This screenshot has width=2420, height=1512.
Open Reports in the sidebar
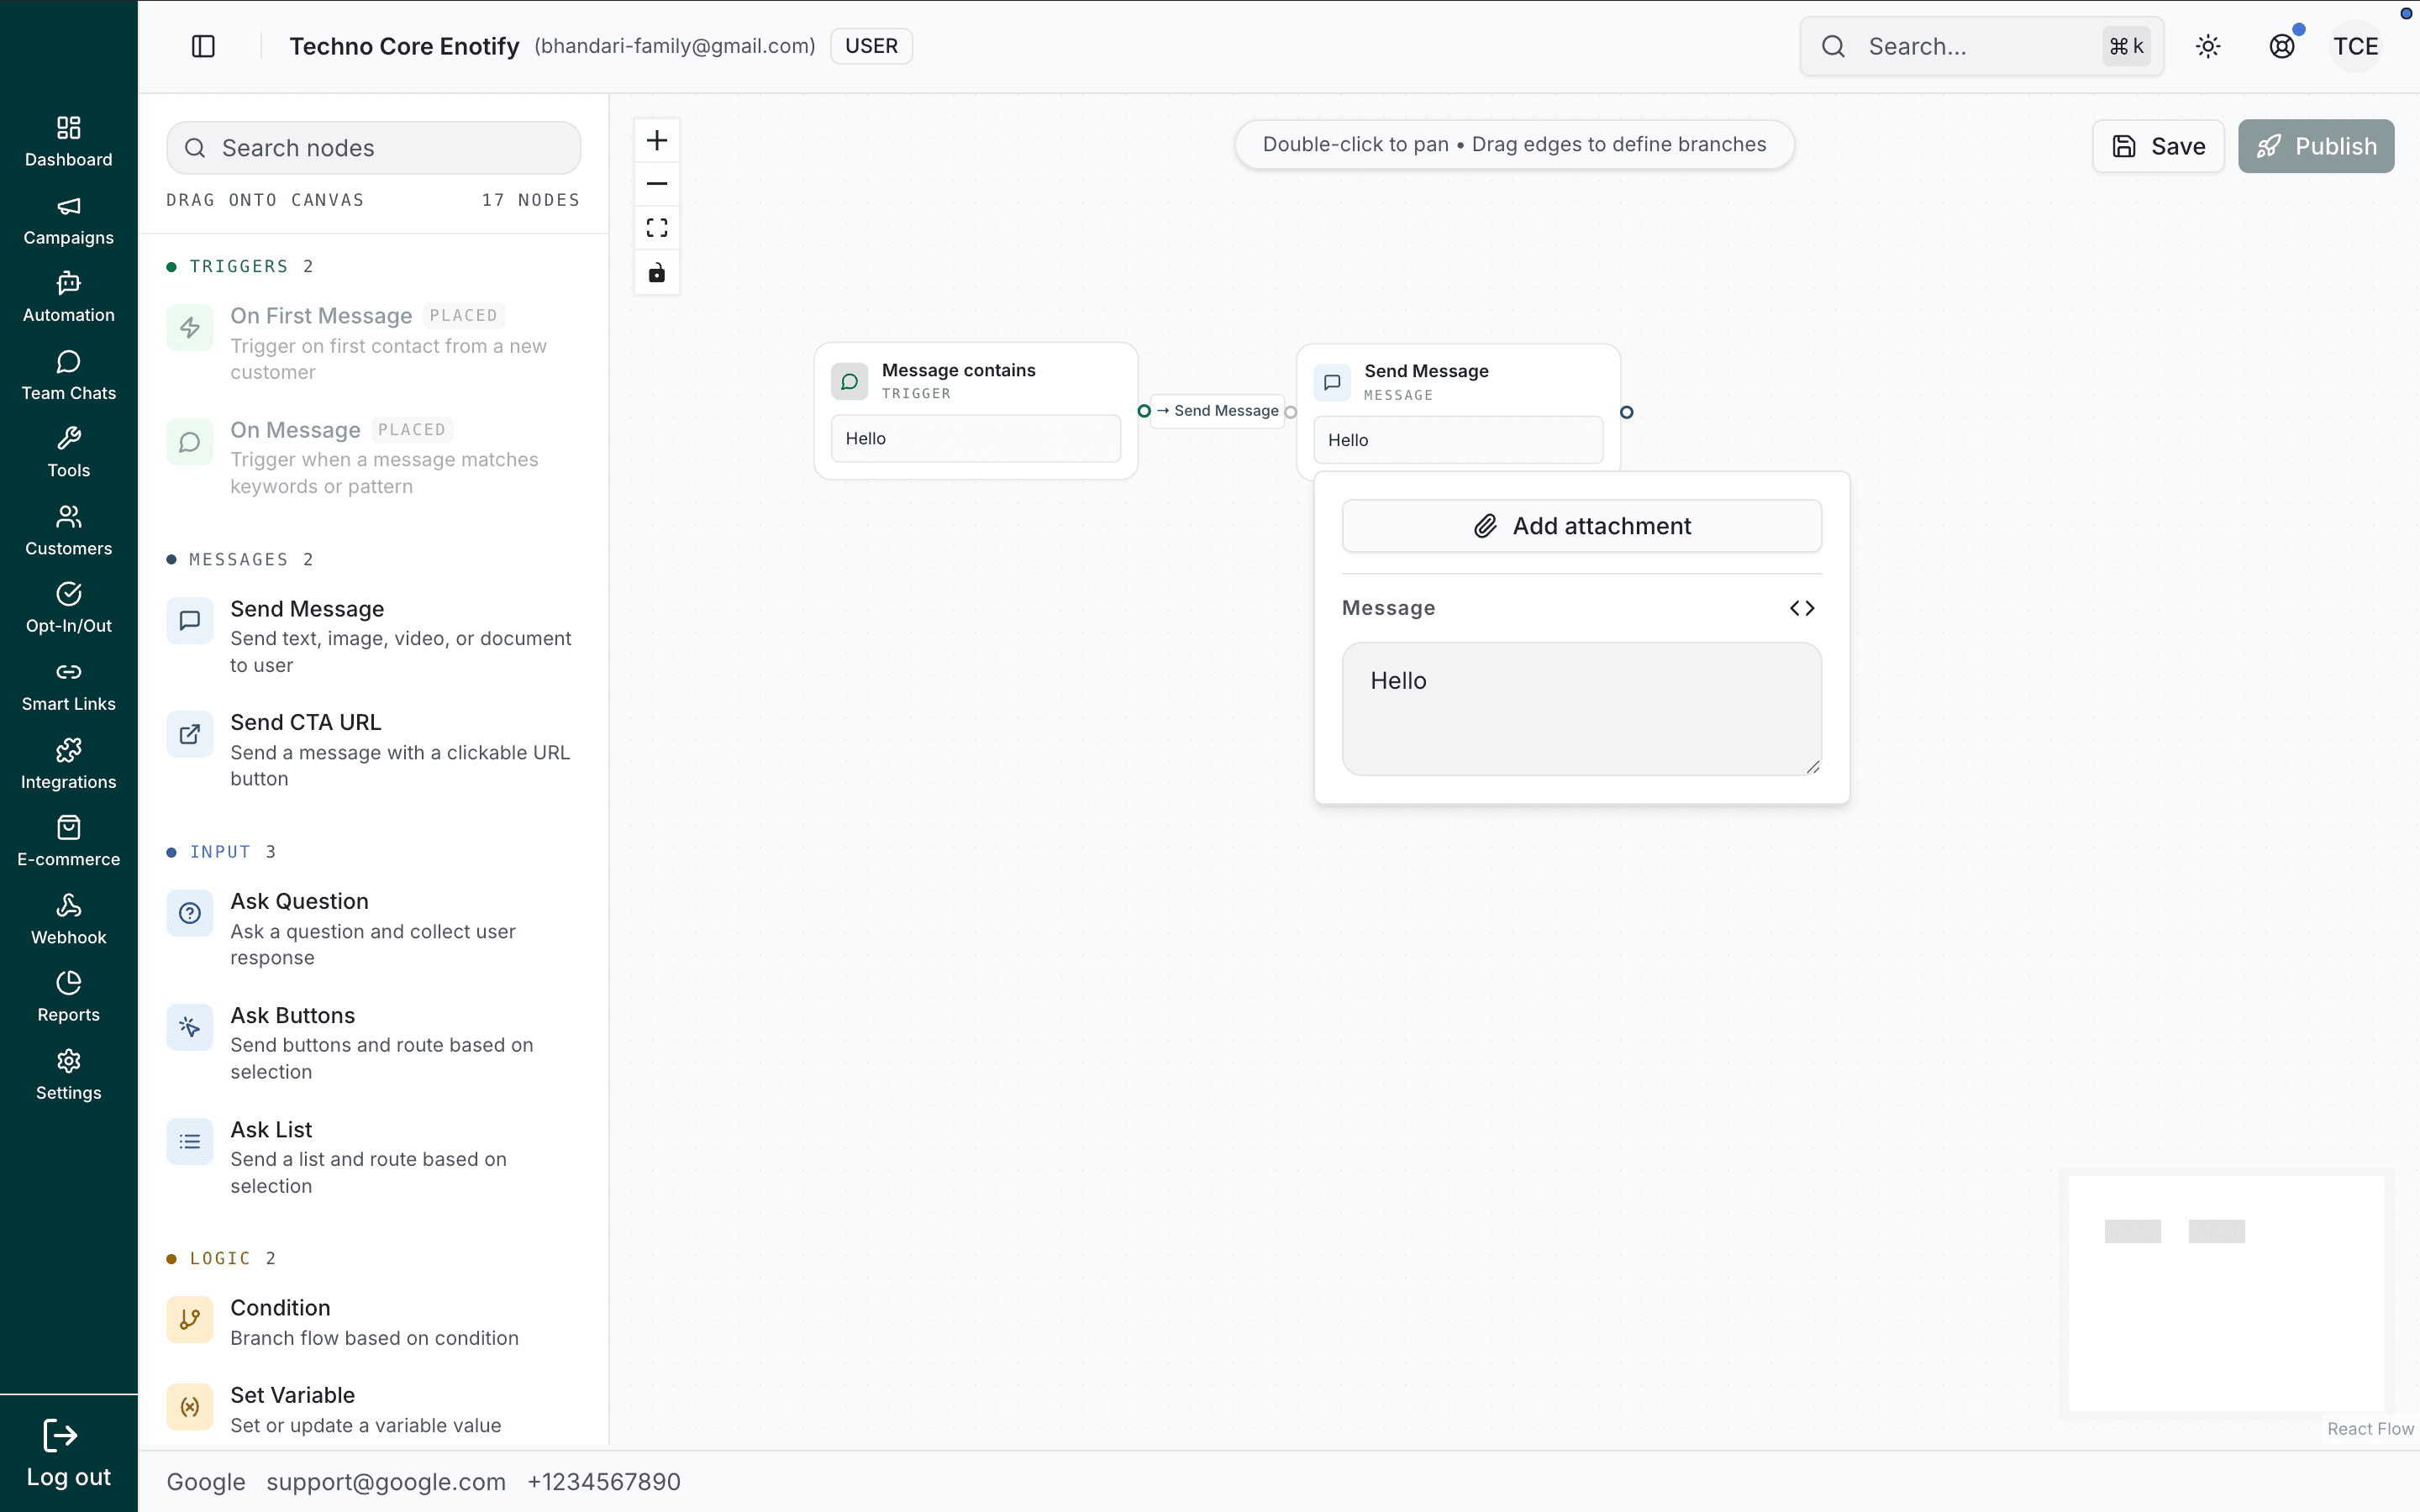click(68, 997)
